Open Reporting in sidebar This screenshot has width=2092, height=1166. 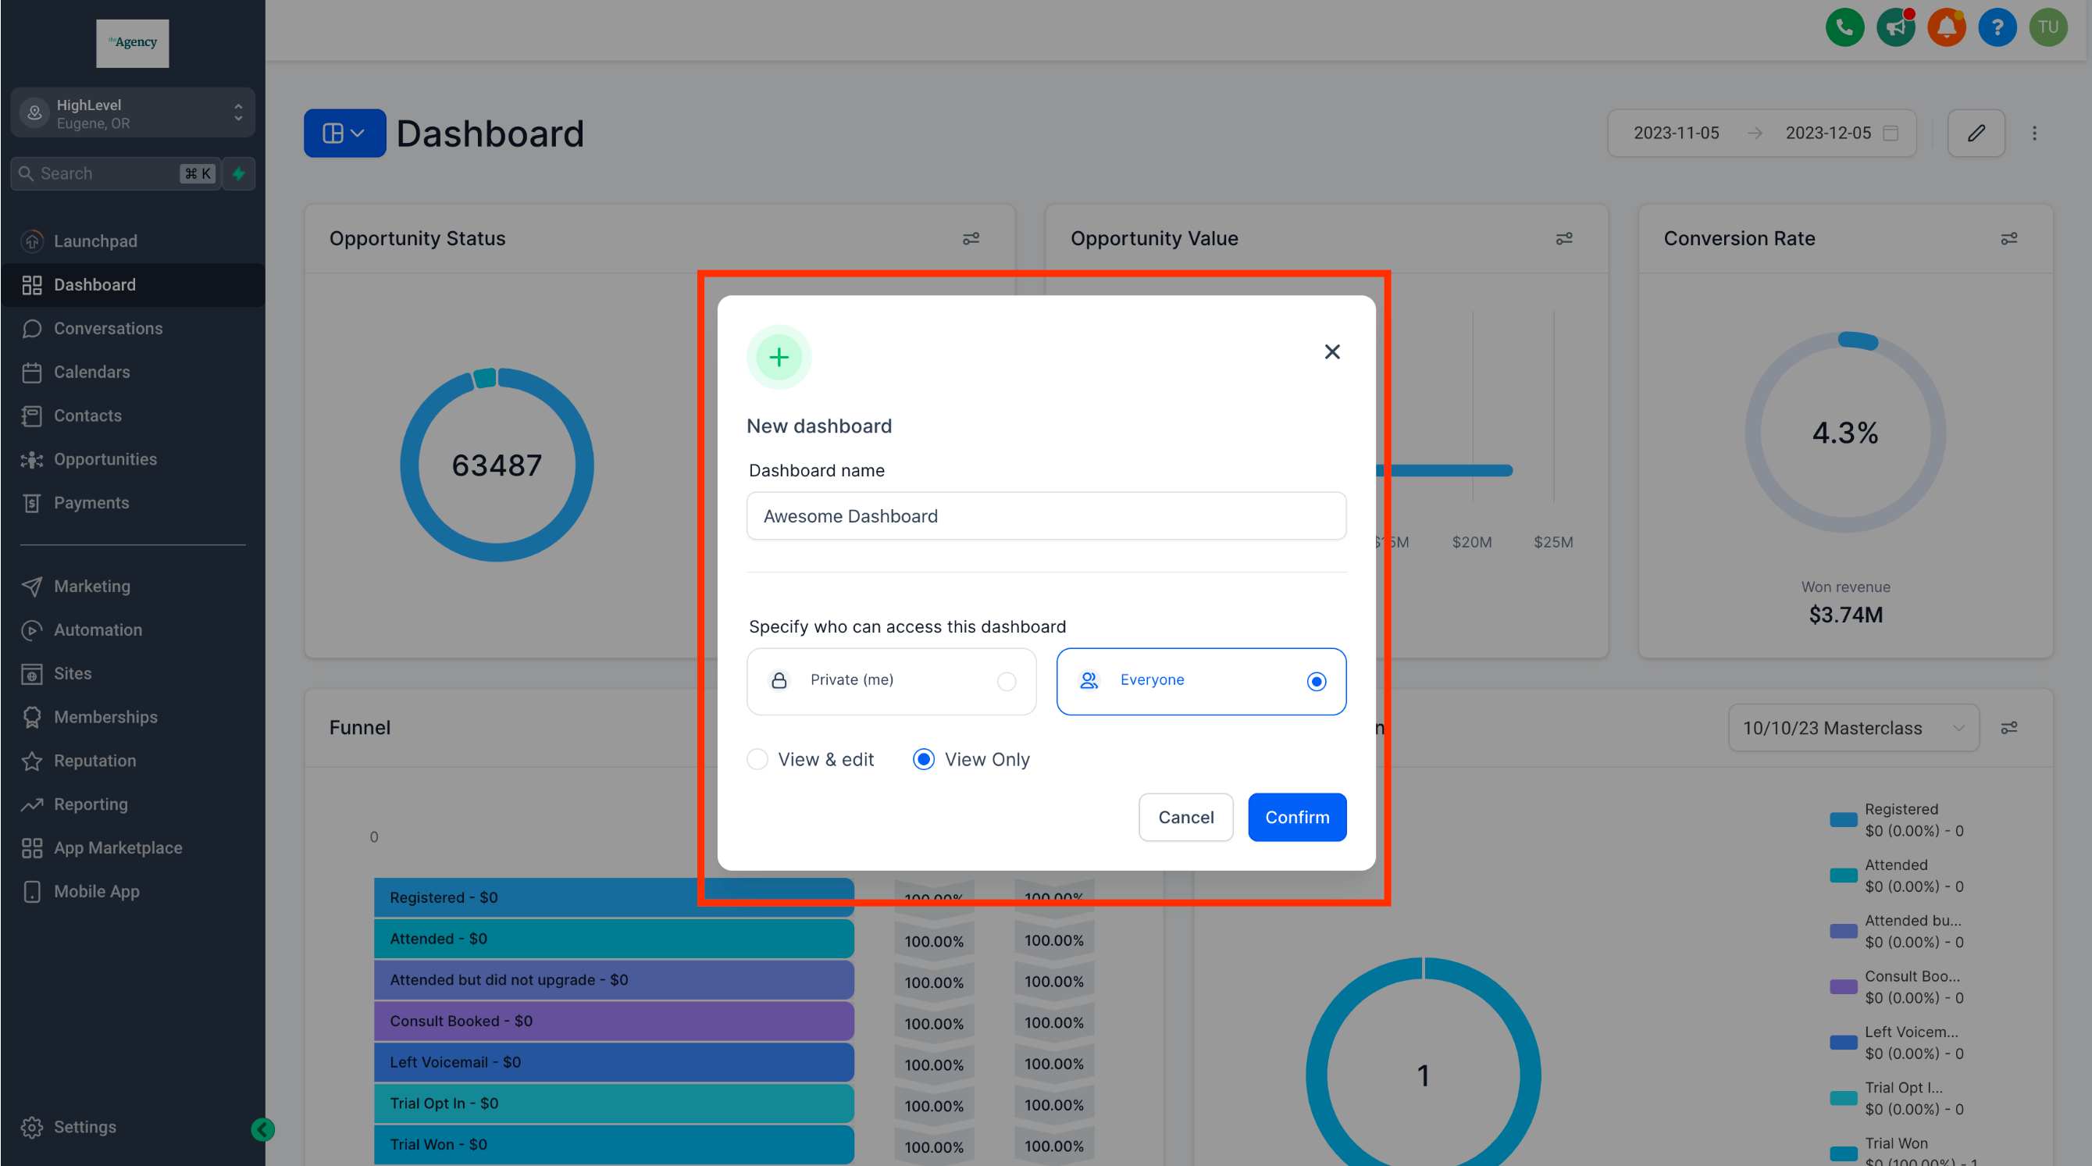(133, 804)
